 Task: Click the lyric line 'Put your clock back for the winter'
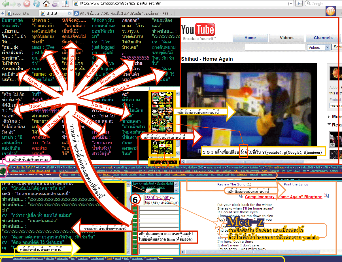point(245,205)
